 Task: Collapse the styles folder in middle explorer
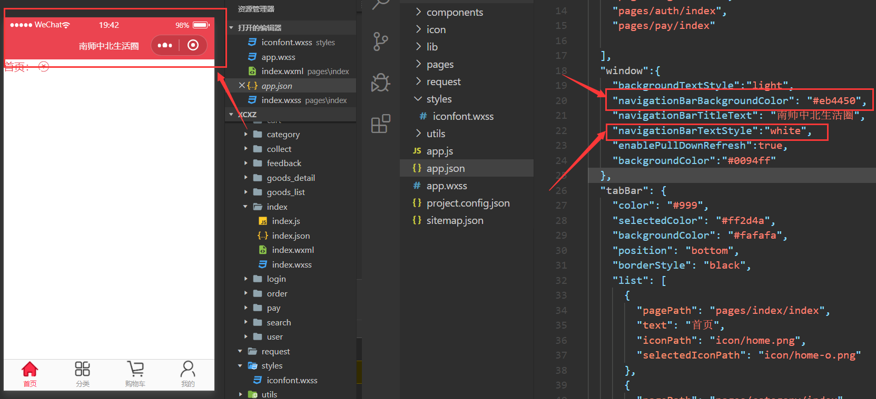(x=418, y=98)
